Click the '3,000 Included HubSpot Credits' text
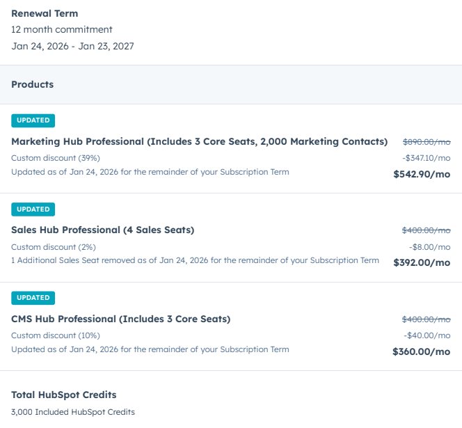The height and width of the screenshot is (428, 462). 73,412
